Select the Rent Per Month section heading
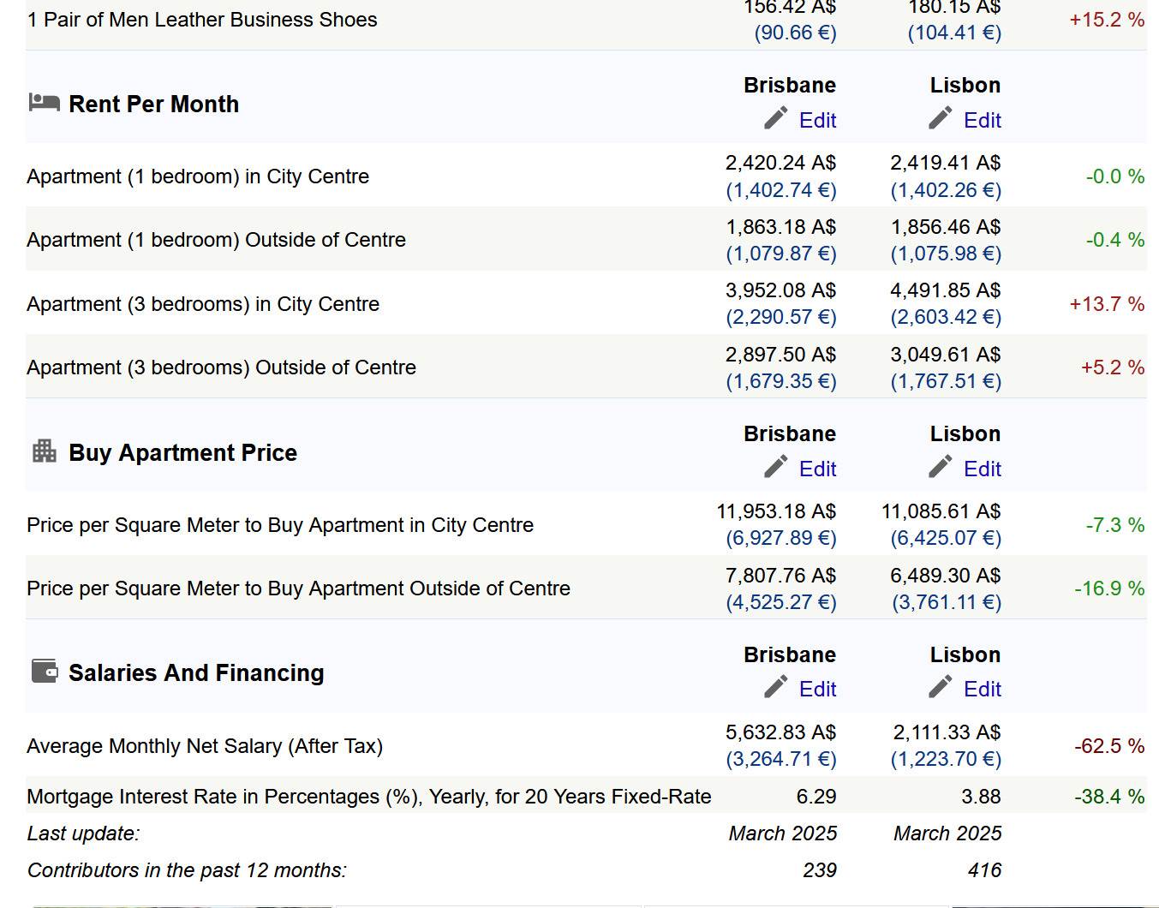The image size is (1159, 908). (154, 105)
